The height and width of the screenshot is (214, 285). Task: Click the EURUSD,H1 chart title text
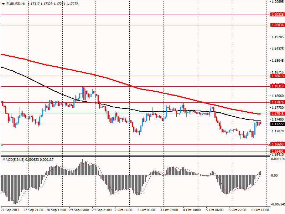16,4
